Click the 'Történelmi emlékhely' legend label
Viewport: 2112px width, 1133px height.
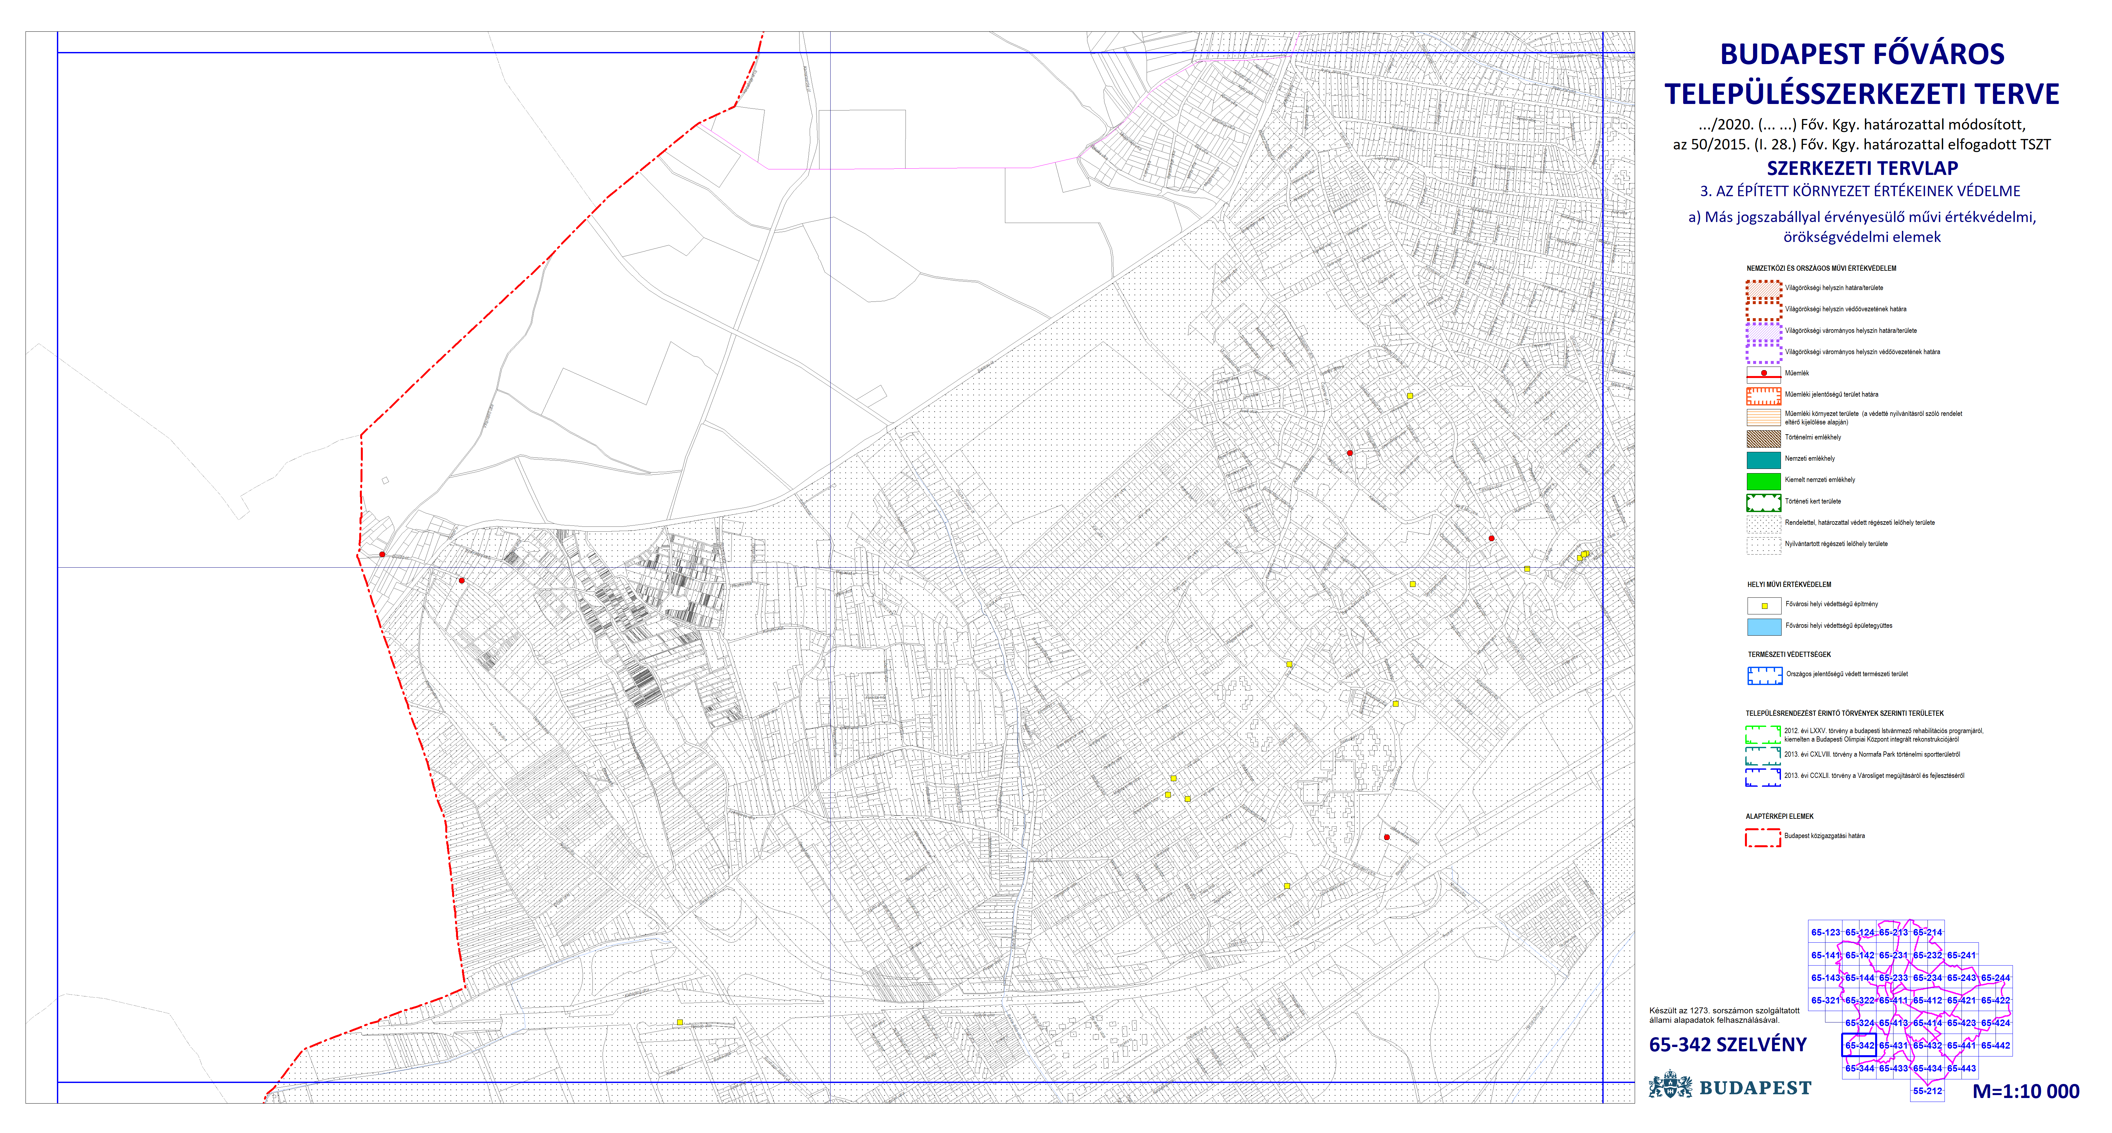(1813, 438)
